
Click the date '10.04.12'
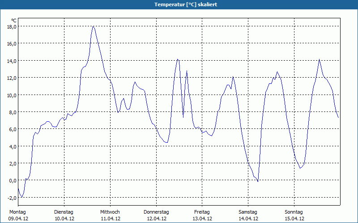click(x=64, y=219)
